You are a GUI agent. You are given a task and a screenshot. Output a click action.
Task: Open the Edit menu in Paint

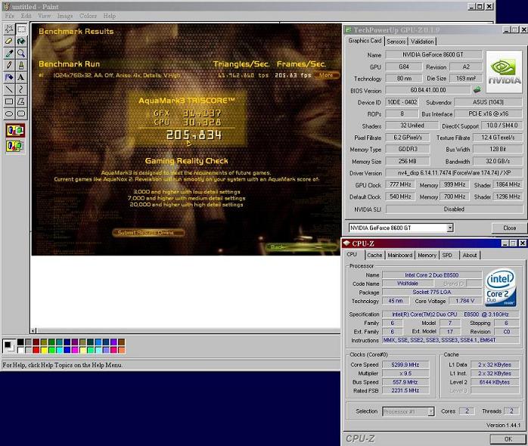click(26, 16)
